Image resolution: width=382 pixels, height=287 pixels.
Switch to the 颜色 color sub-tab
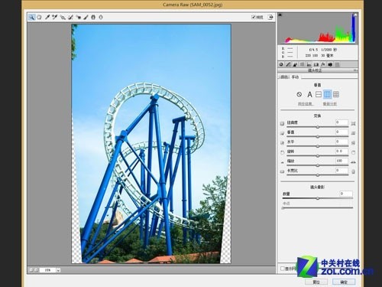pyautogui.click(x=284, y=77)
